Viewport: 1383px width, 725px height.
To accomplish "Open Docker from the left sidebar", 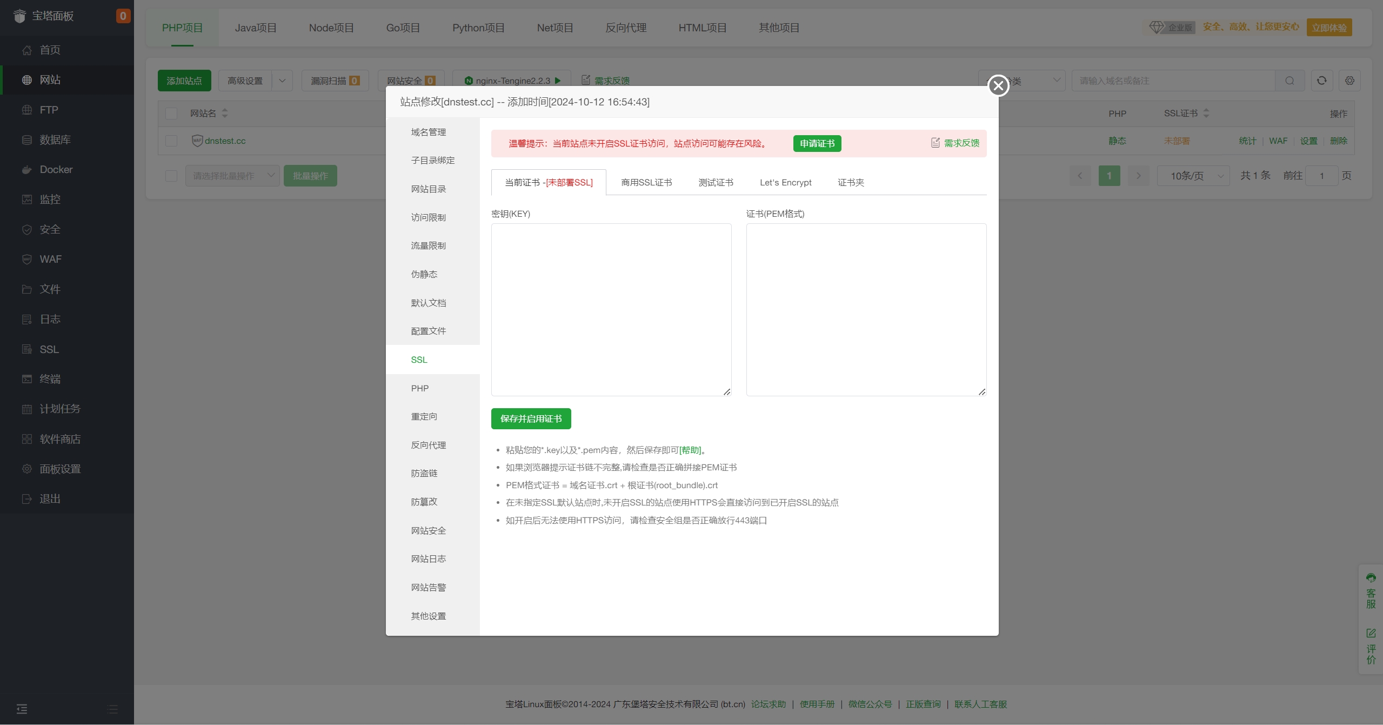I will pos(56,169).
